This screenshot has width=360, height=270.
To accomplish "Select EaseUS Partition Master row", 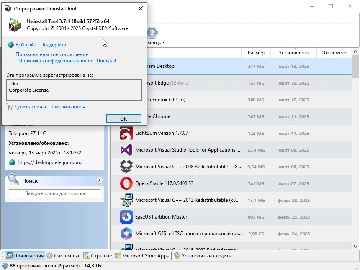I will pos(231,217).
